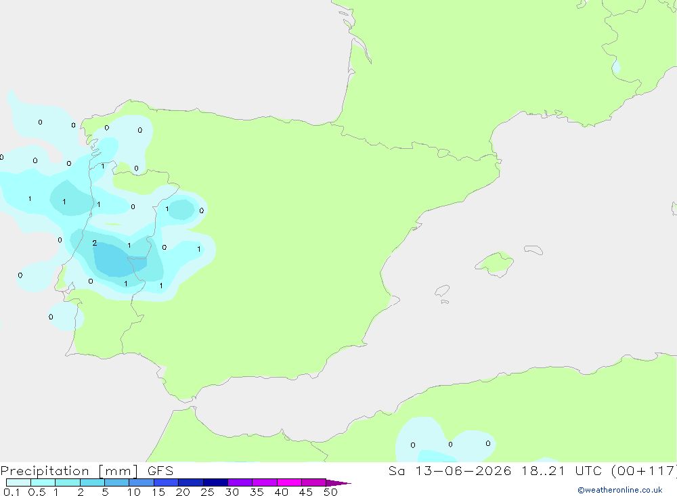Screen dimensions: 677x496
Task: Click the "UTC" label in the timestamp
Action: (588, 470)
